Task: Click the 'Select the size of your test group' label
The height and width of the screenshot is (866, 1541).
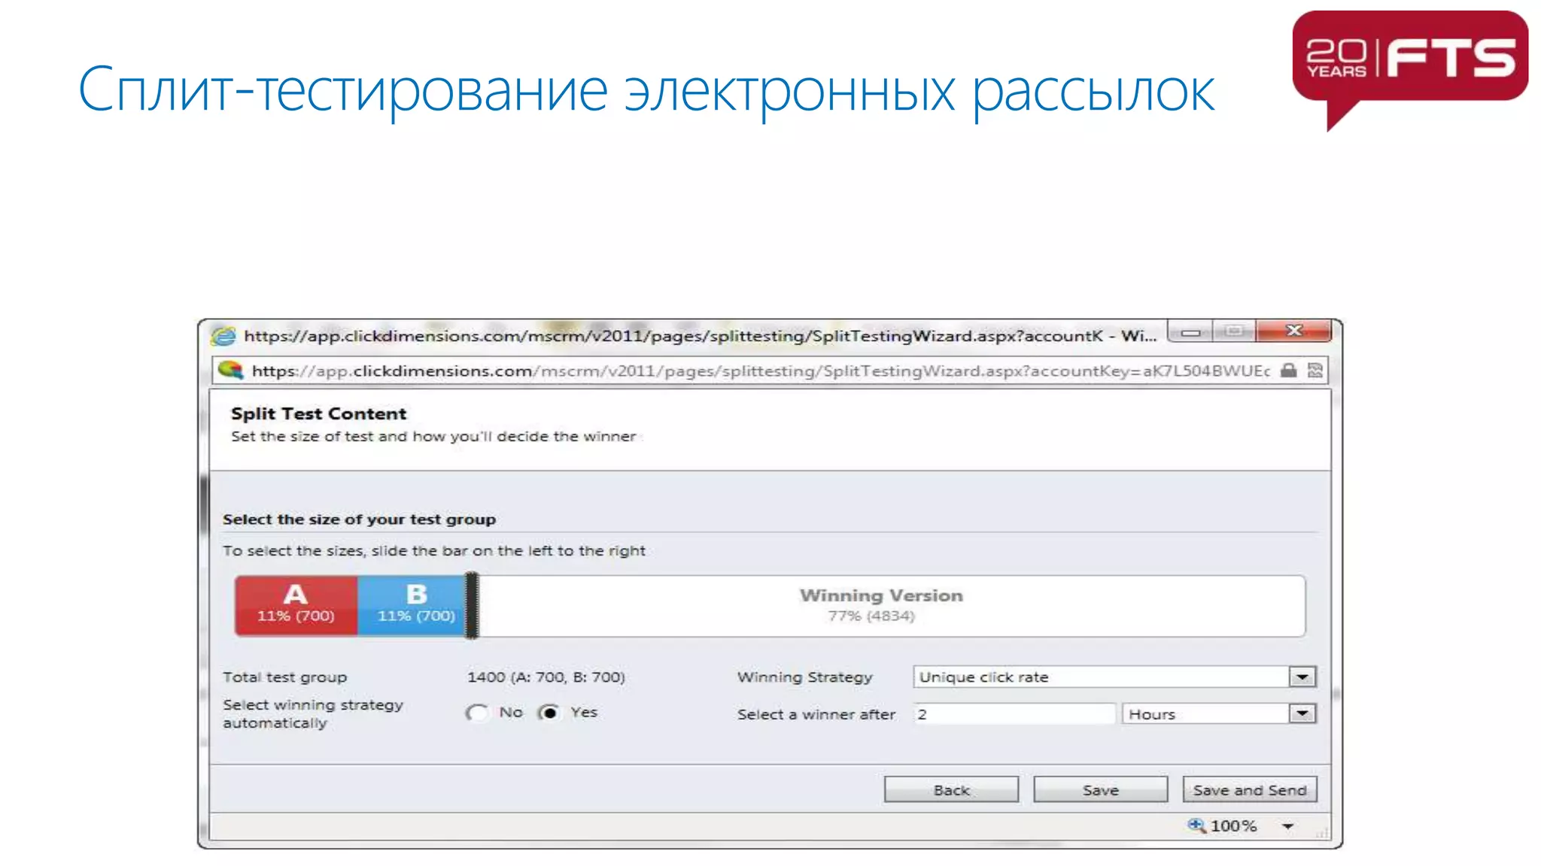Action: 359,519
